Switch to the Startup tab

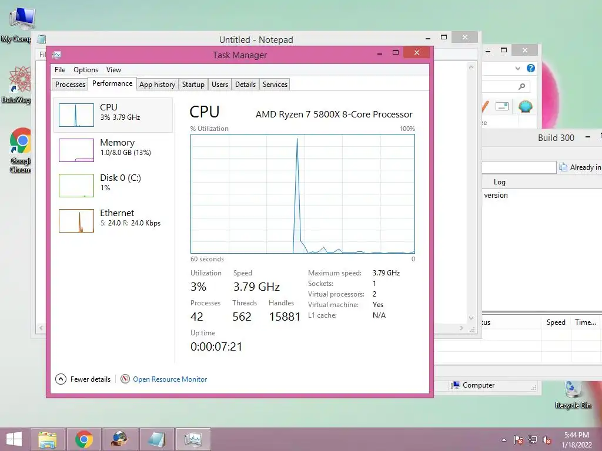click(193, 85)
